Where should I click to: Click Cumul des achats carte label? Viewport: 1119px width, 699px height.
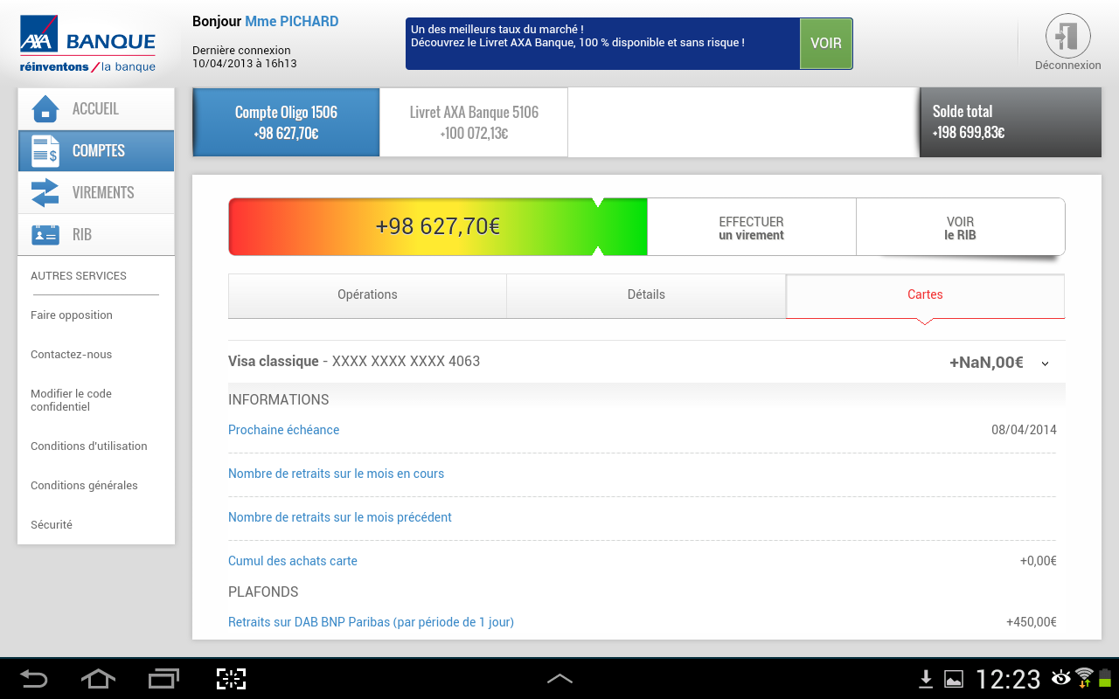tap(293, 561)
